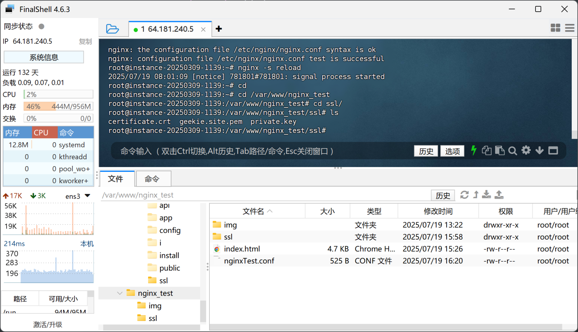
Task: Open the ens3 network interface dropdown
Action: point(88,196)
